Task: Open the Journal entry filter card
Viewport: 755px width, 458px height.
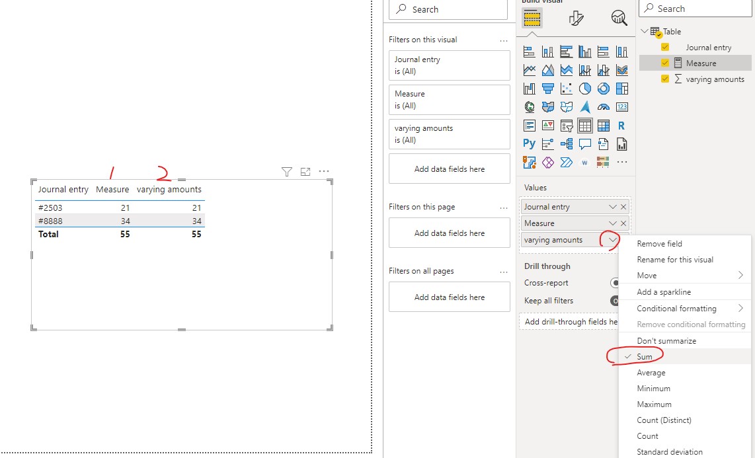Action: coord(450,65)
